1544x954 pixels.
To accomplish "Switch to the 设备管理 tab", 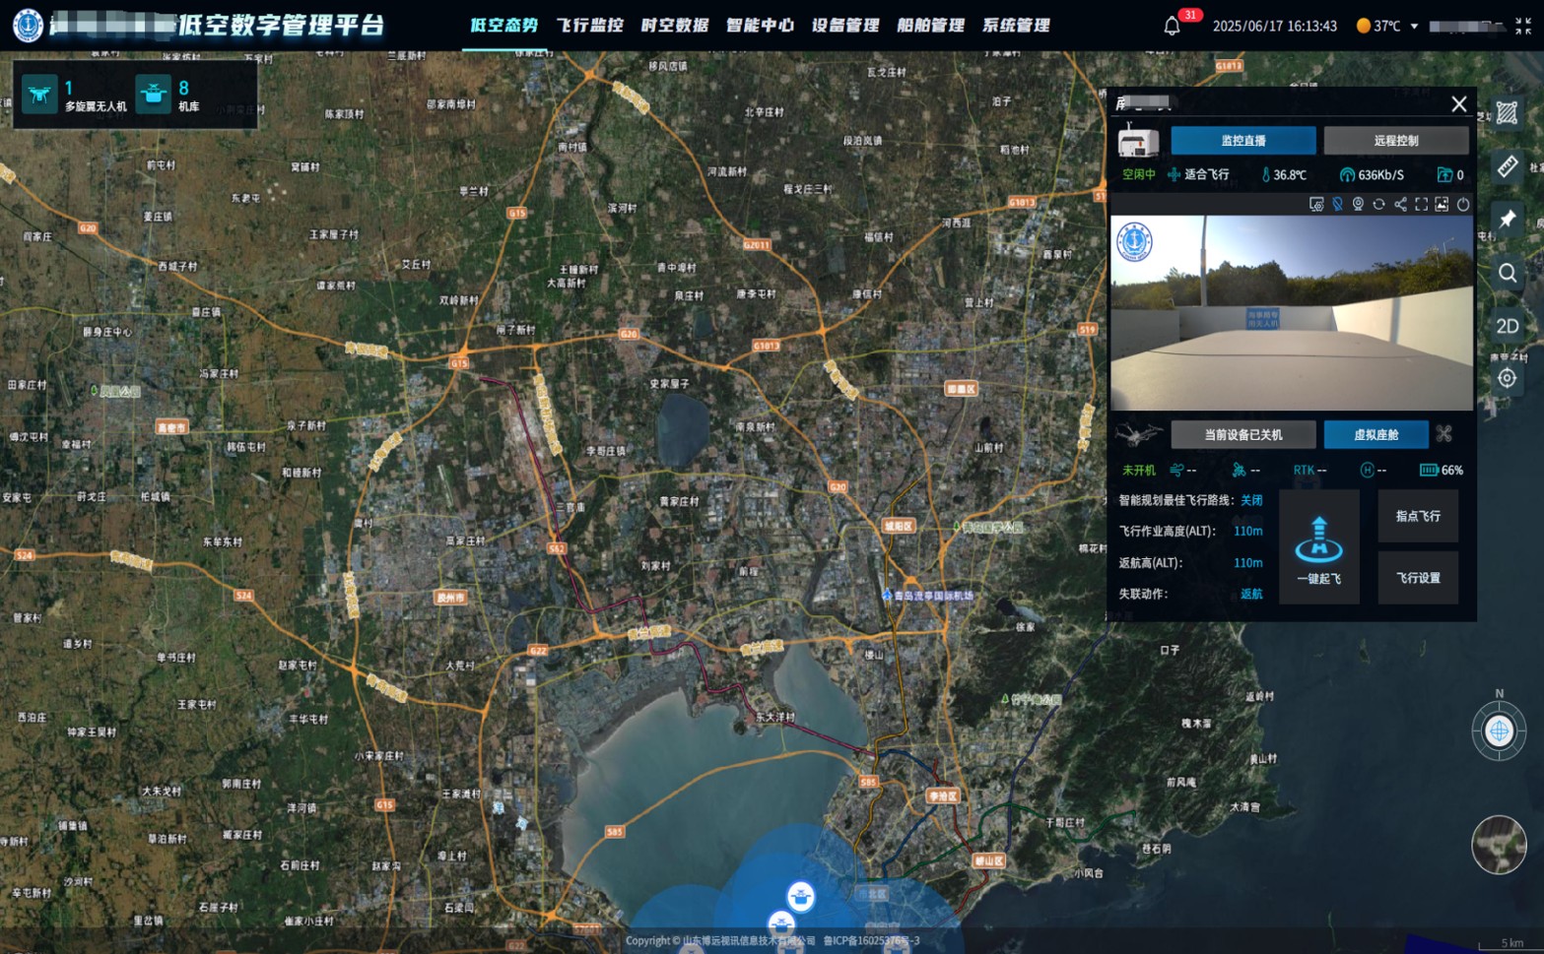I will pos(844,26).
